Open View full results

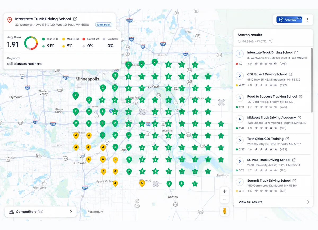point(273,202)
